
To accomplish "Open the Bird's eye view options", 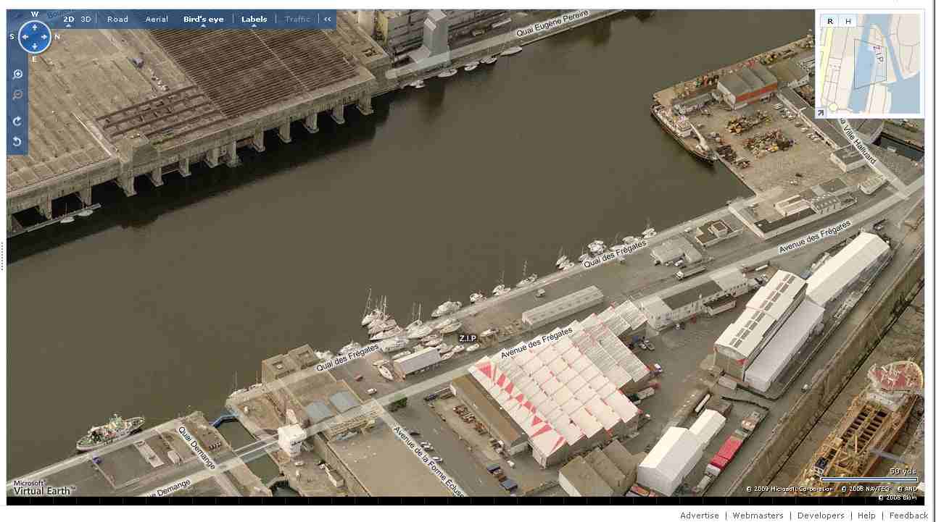I will tap(203, 20).
